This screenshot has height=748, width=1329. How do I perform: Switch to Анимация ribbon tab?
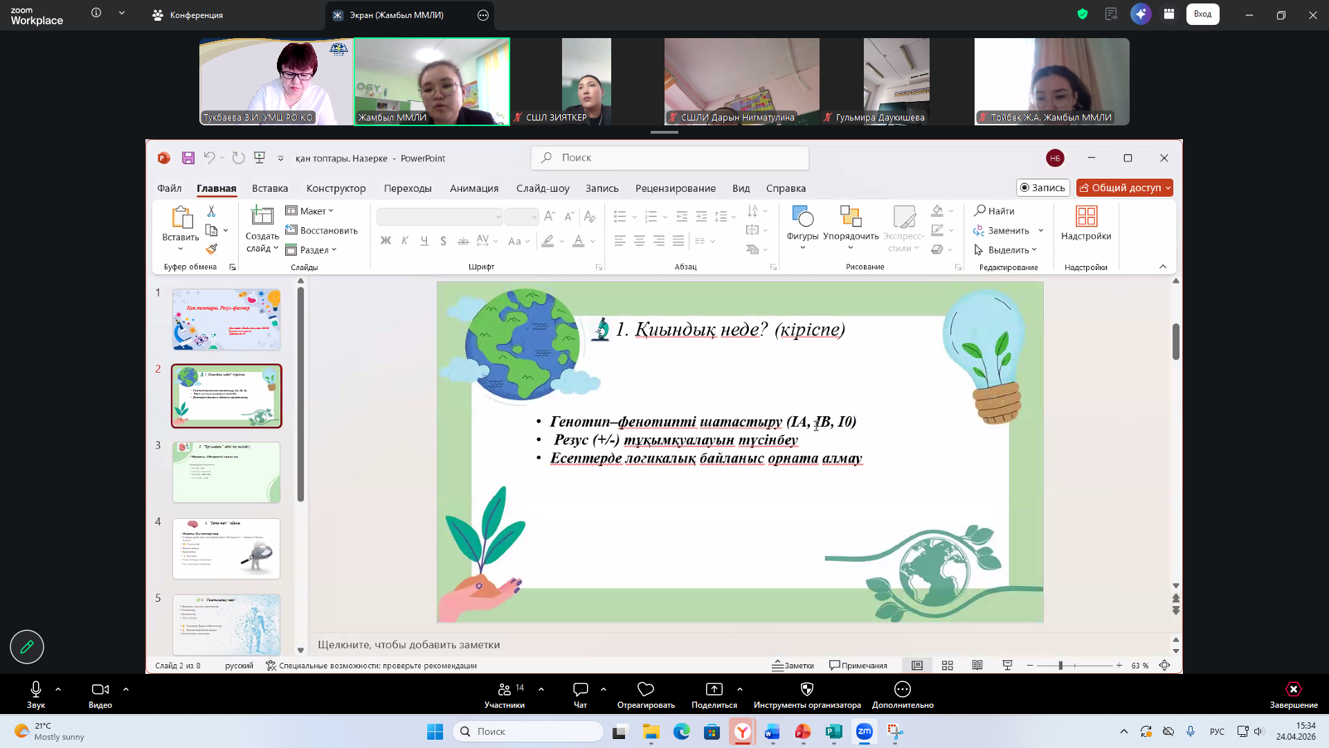(x=474, y=188)
